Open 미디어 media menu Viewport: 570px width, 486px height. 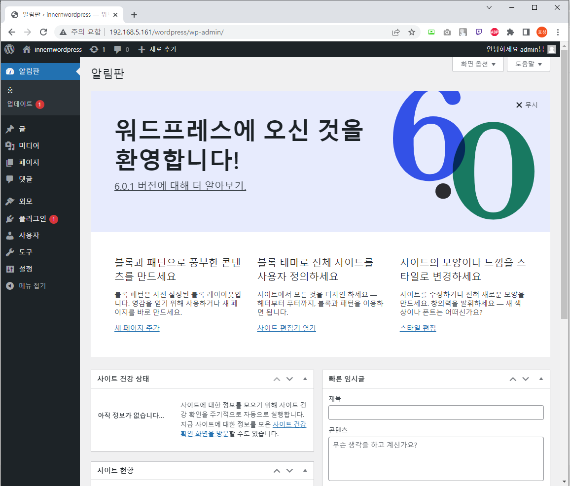pyautogui.click(x=40, y=146)
